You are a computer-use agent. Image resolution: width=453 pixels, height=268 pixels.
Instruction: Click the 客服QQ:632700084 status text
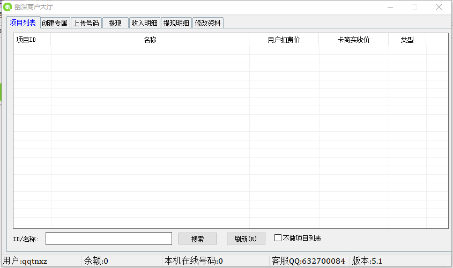[308, 261]
